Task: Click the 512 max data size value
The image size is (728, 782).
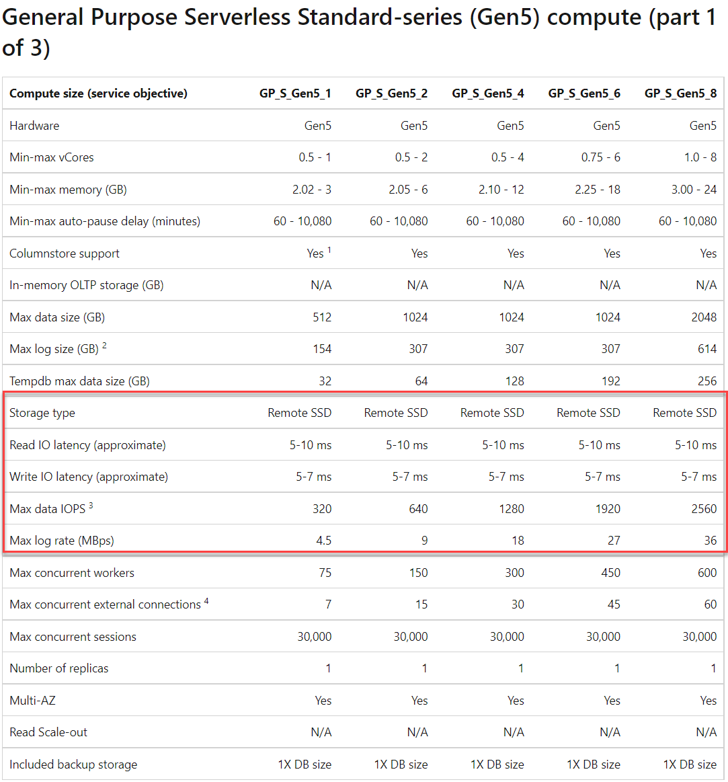Action: coord(321,317)
